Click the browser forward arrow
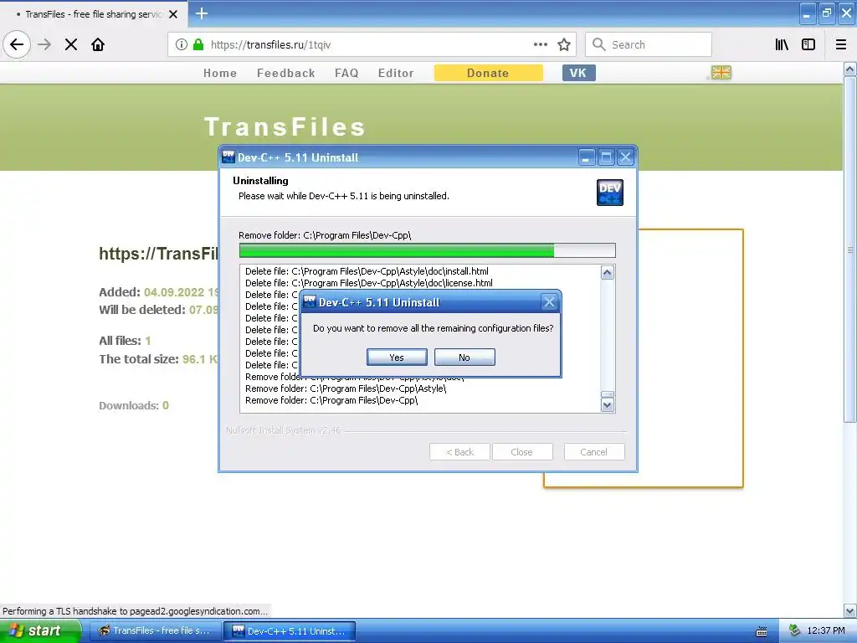Image resolution: width=857 pixels, height=643 pixels. (44, 45)
